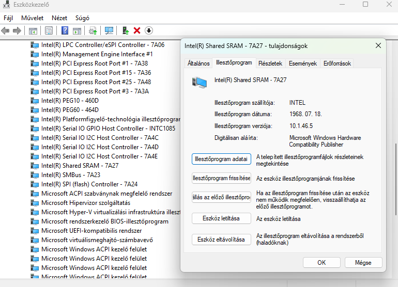Click icon beside Intel(R) LPC Controller/eSPI Controller
The height and width of the screenshot is (287, 398).
tap(35, 45)
